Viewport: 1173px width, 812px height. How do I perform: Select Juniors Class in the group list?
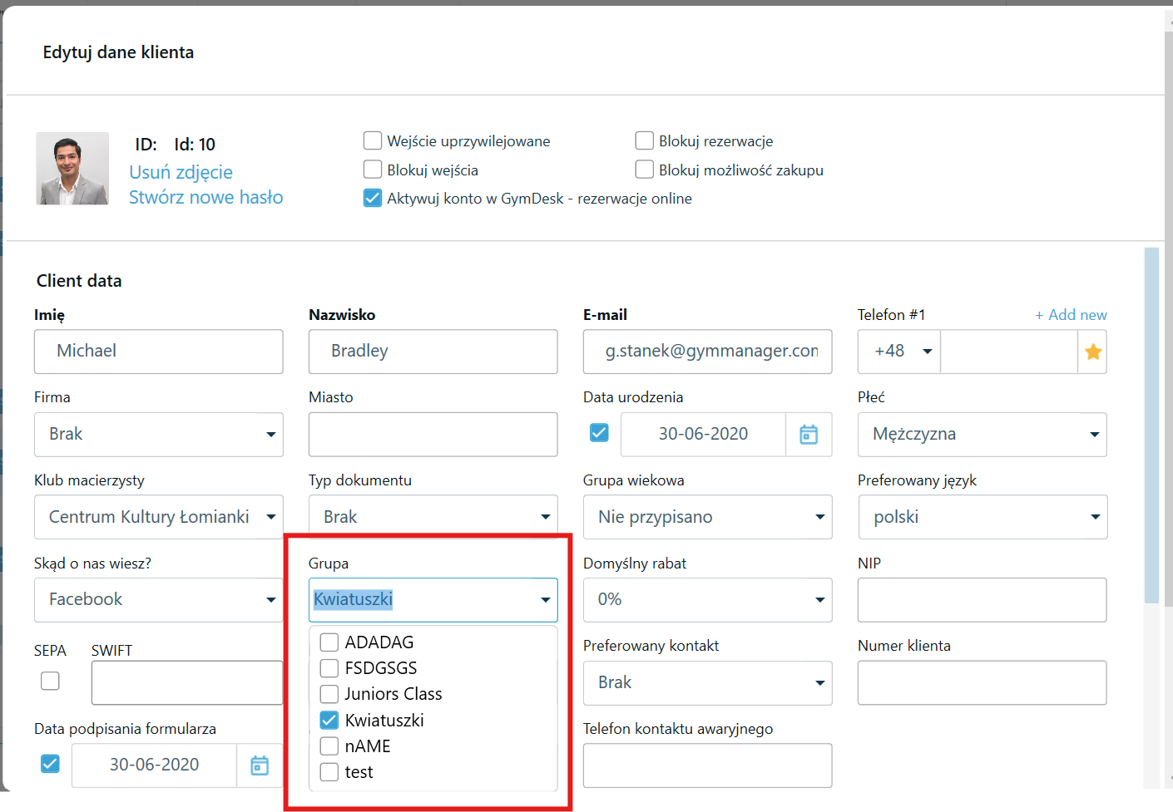coord(329,694)
